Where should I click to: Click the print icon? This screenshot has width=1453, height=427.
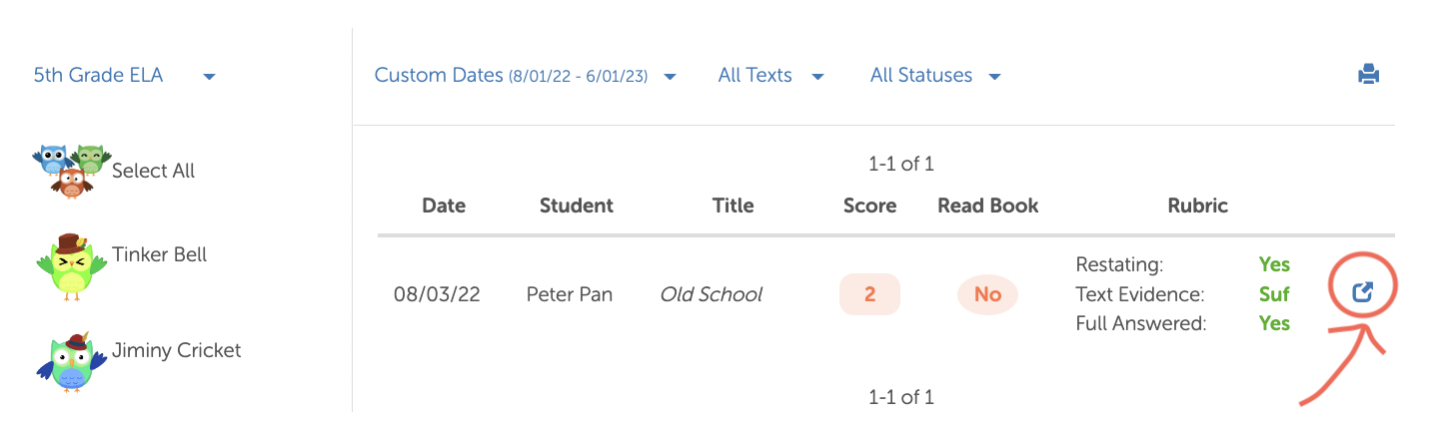(1368, 75)
